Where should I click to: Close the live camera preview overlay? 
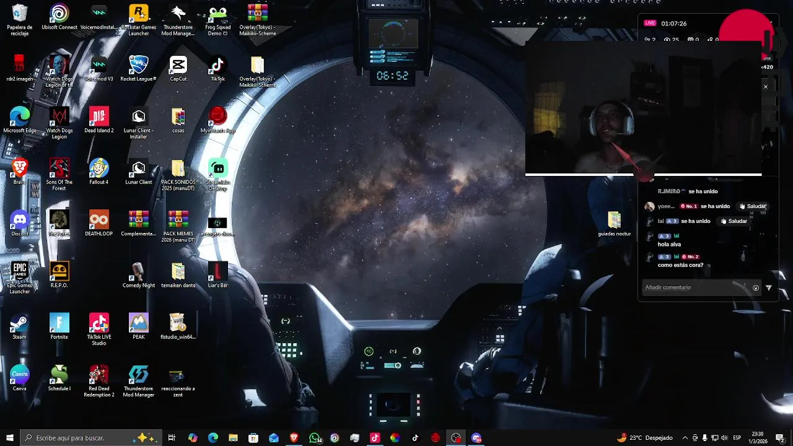click(x=766, y=87)
